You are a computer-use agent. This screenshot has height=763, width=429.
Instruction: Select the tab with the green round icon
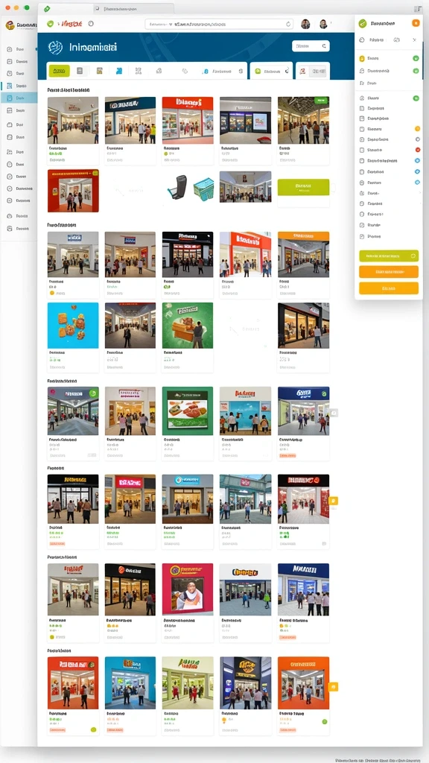coord(270,71)
